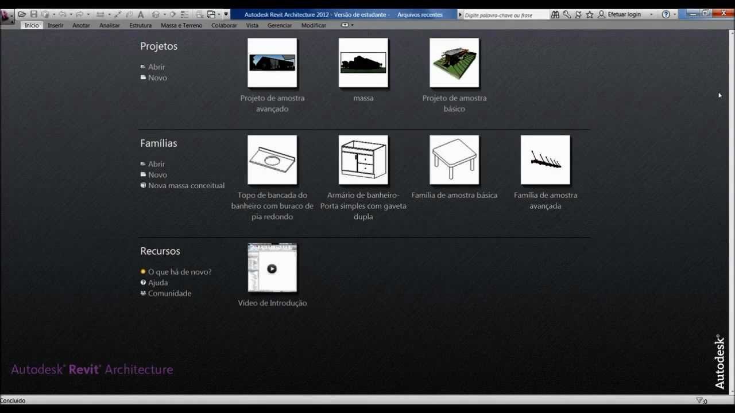Open Família de amostra avançada thumbnail
Screen dimensions: 735x413
[x=545, y=159]
